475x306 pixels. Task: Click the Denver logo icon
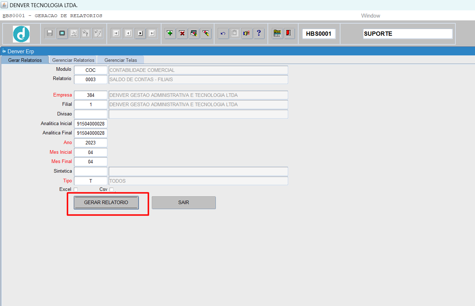[21, 34]
